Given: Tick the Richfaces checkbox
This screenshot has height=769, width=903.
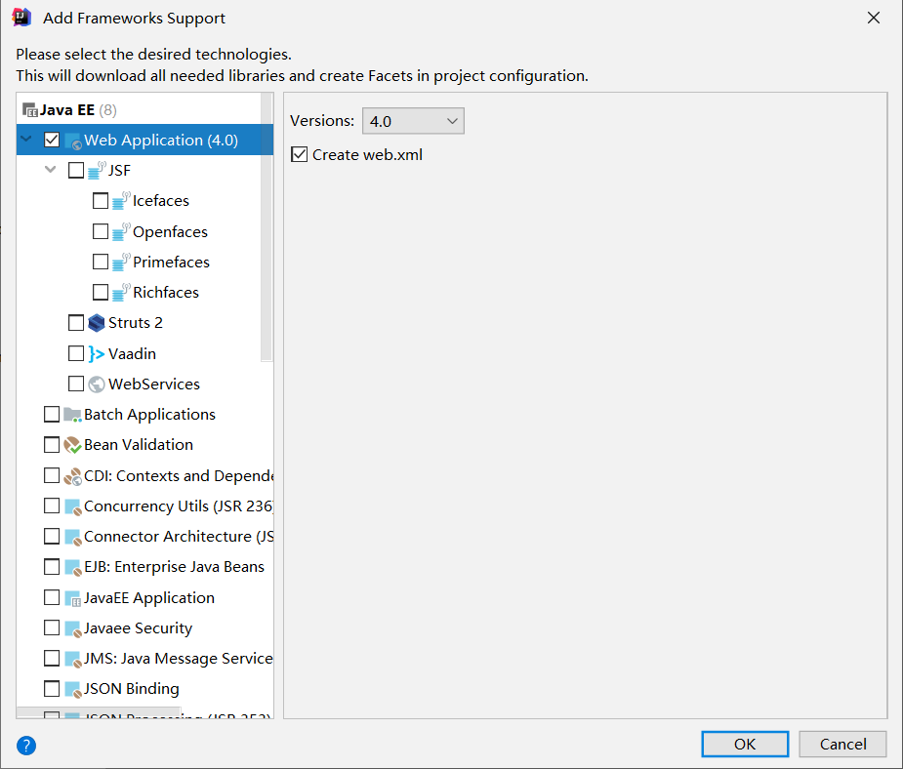Looking at the screenshot, I should (x=101, y=293).
